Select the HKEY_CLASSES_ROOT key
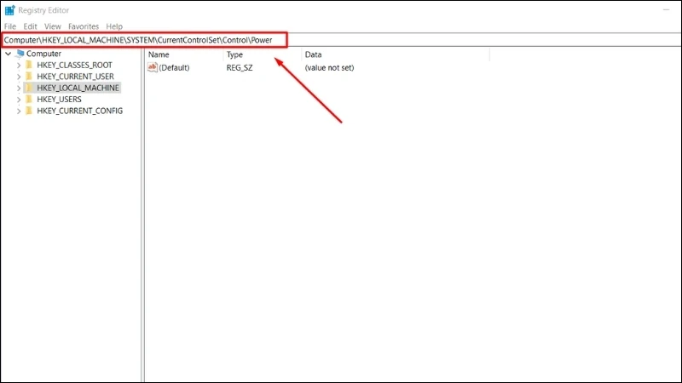Image resolution: width=682 pixels, height=383 pixels. (74, 66)
